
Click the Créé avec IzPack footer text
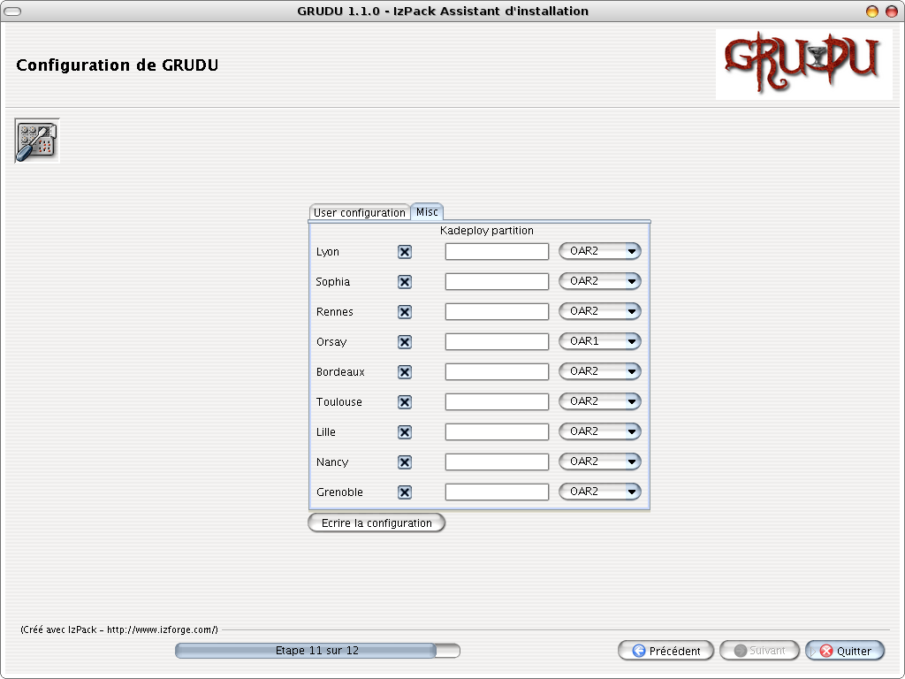tap(119, 629)
